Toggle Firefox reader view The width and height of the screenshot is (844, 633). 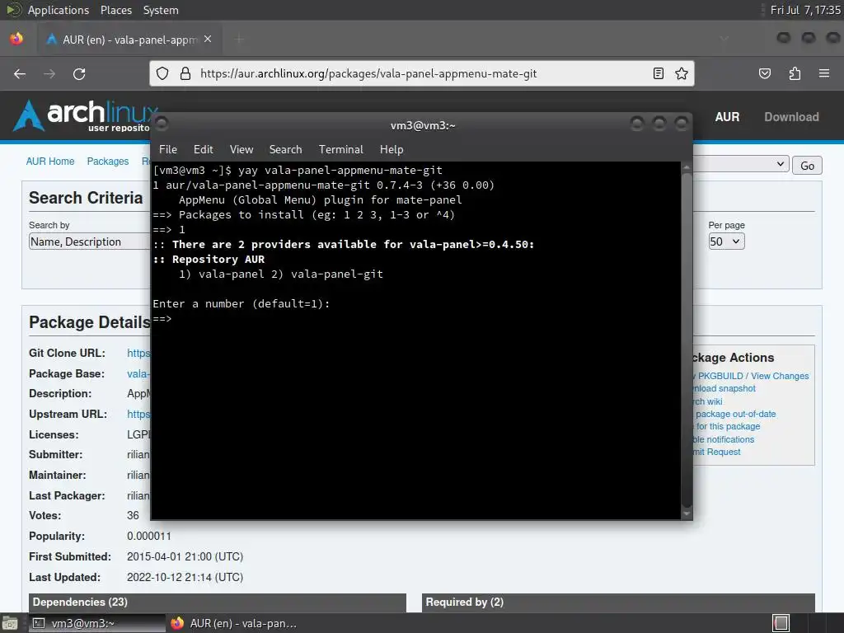click(659, 73)
